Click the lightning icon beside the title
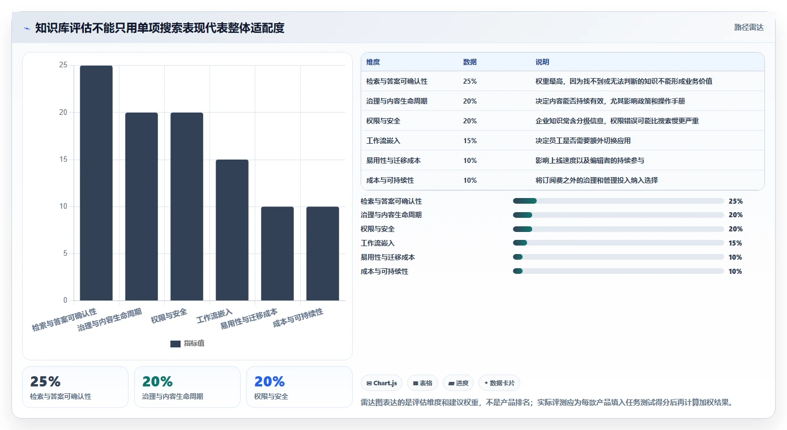 [x=27, y=28]
